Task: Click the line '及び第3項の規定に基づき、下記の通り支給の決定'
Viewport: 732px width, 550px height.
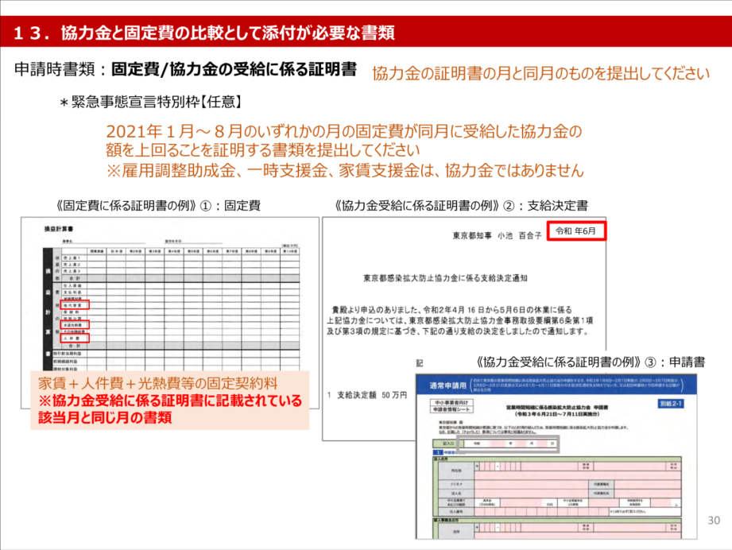Action: tap(458, 331)
